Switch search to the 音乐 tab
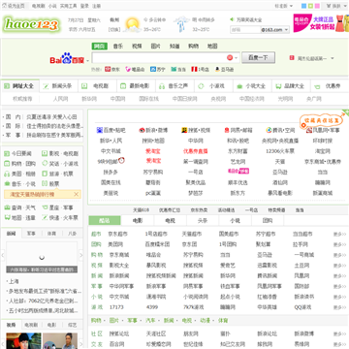The height and width of the screenshot is (349, 349). click(x=118, y=47)
